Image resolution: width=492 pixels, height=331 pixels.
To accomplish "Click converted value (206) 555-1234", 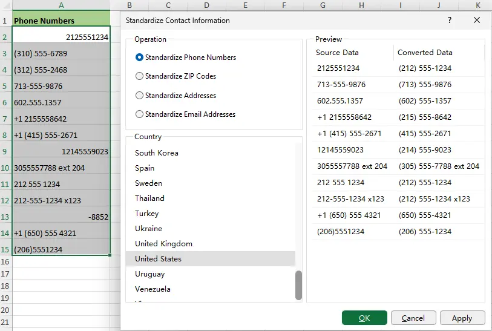I will click(x=425, y=231).
